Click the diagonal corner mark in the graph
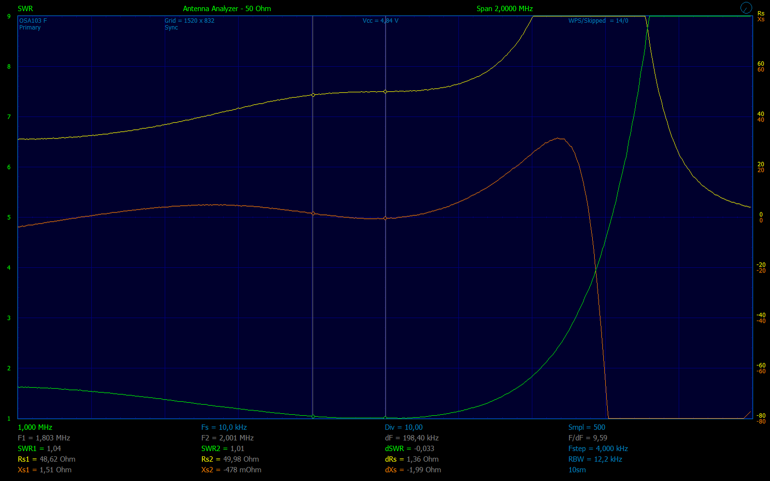Screen dimensions: 770x481 click(x=747, y=414)
